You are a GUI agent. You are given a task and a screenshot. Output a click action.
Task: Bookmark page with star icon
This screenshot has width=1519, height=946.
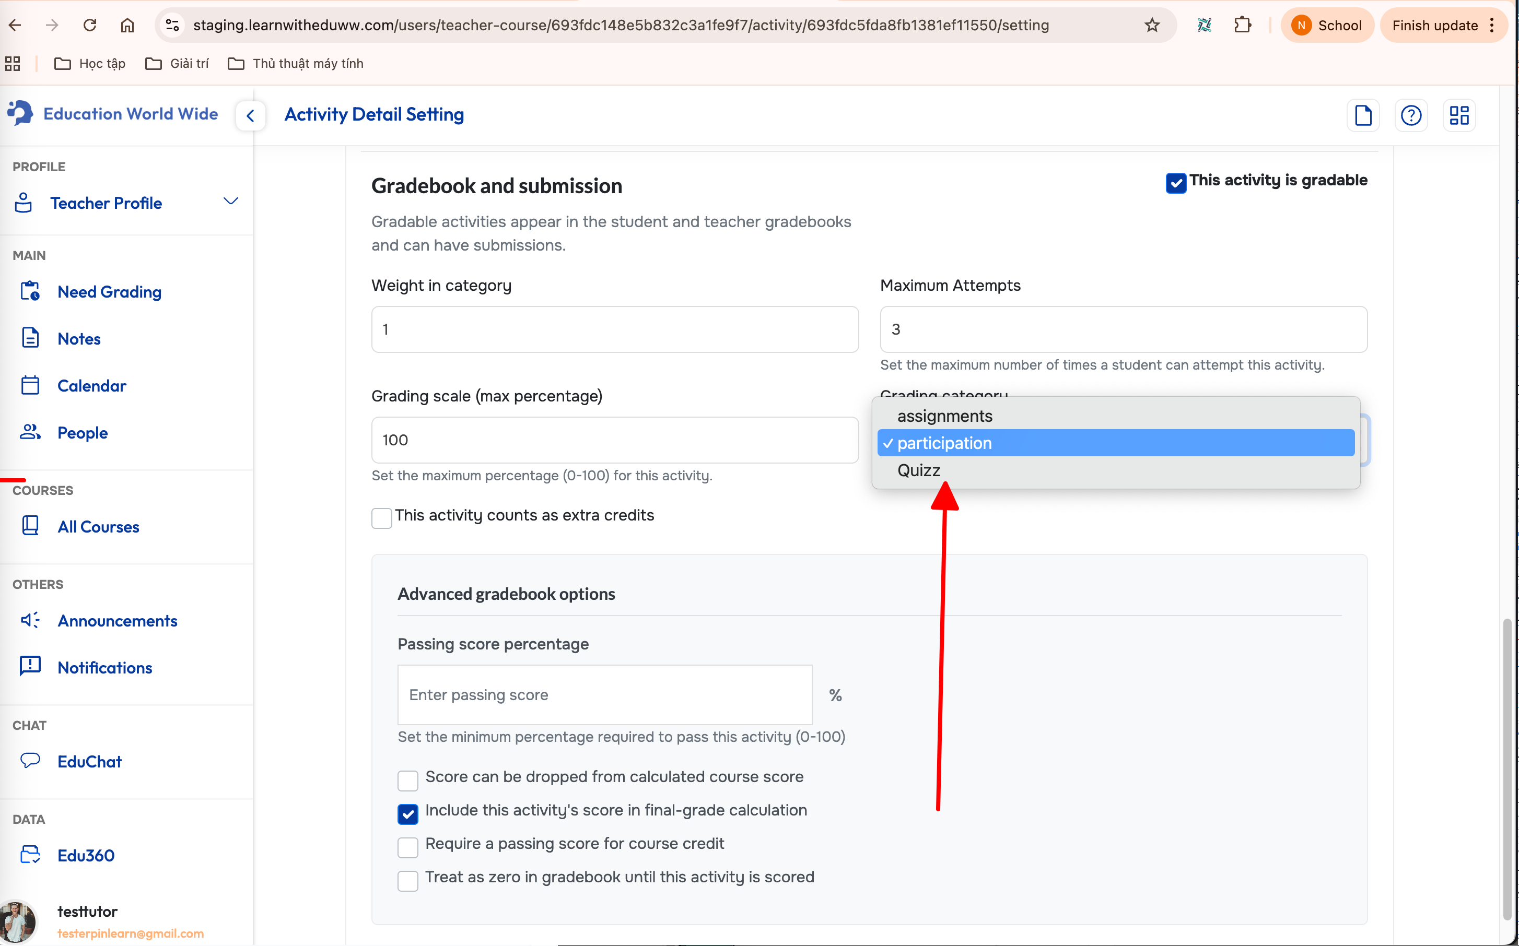coord(1152,25)
